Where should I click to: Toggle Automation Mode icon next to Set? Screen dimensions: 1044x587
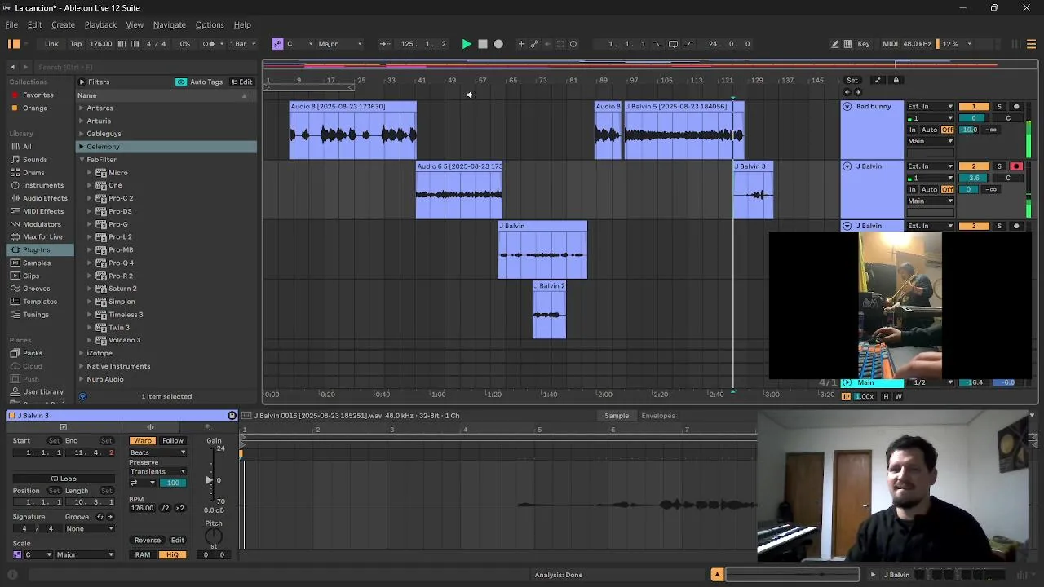[x=878, y=80]
